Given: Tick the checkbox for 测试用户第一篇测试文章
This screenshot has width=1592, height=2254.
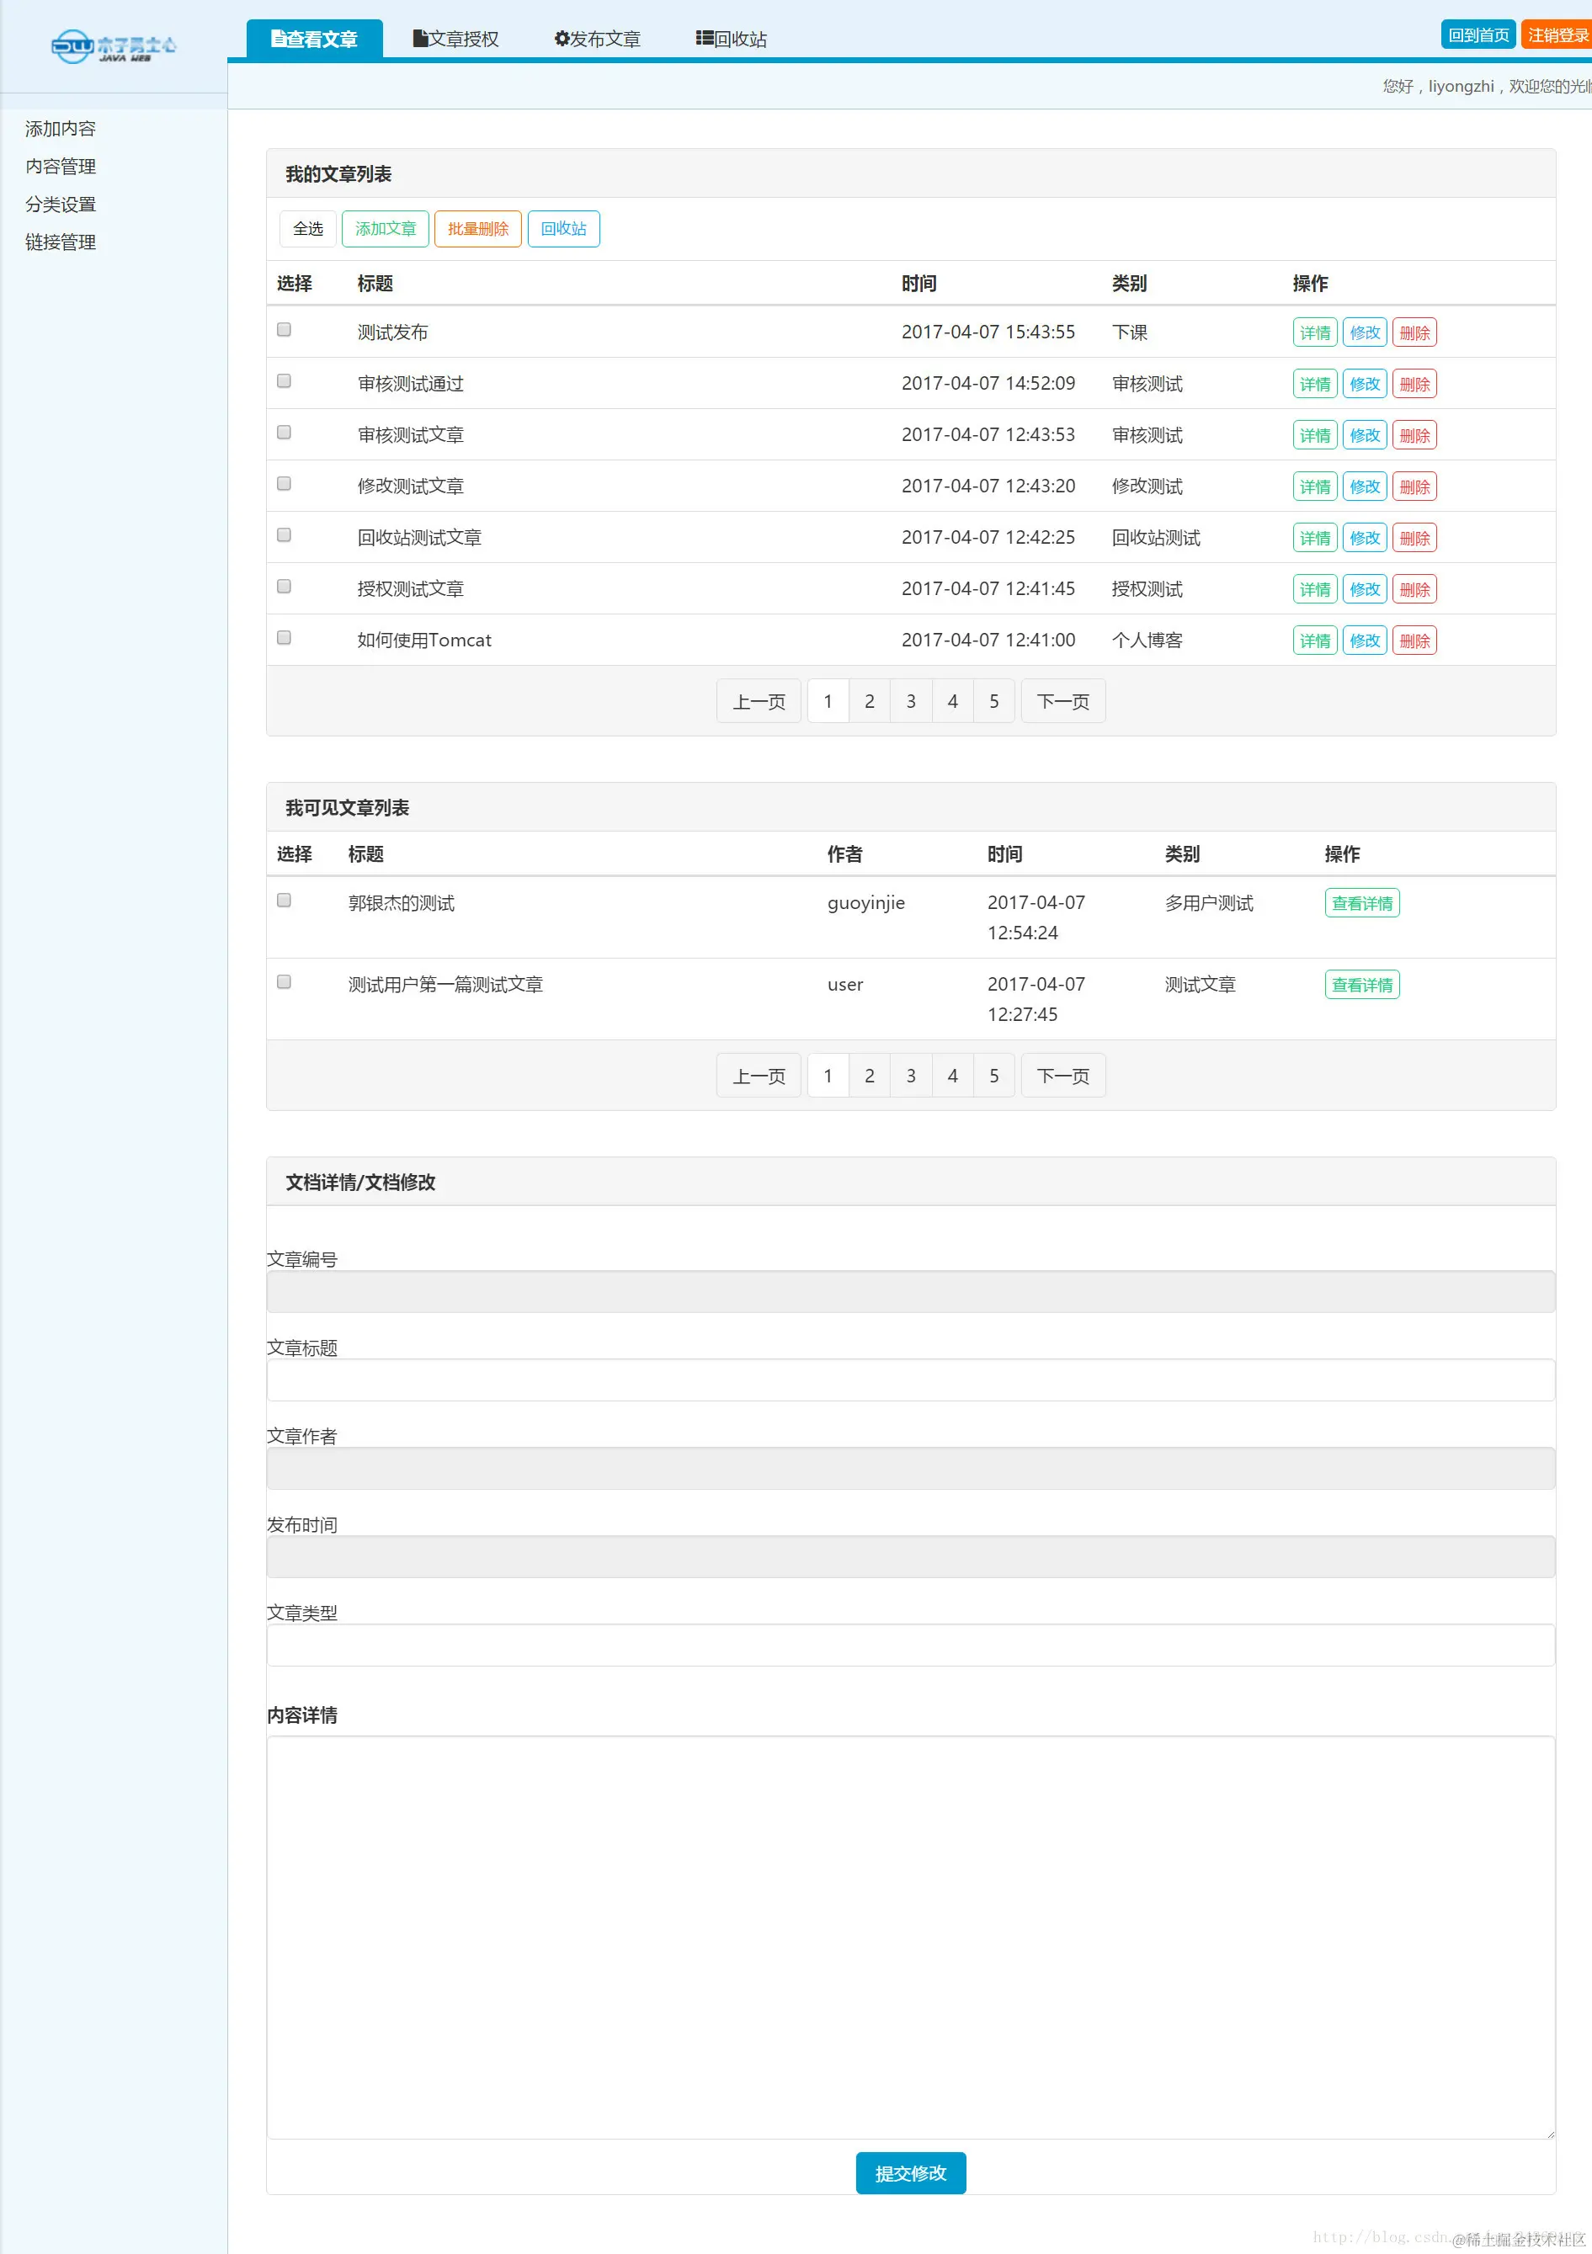Looking at the screenshot, I should coord(284,981).
